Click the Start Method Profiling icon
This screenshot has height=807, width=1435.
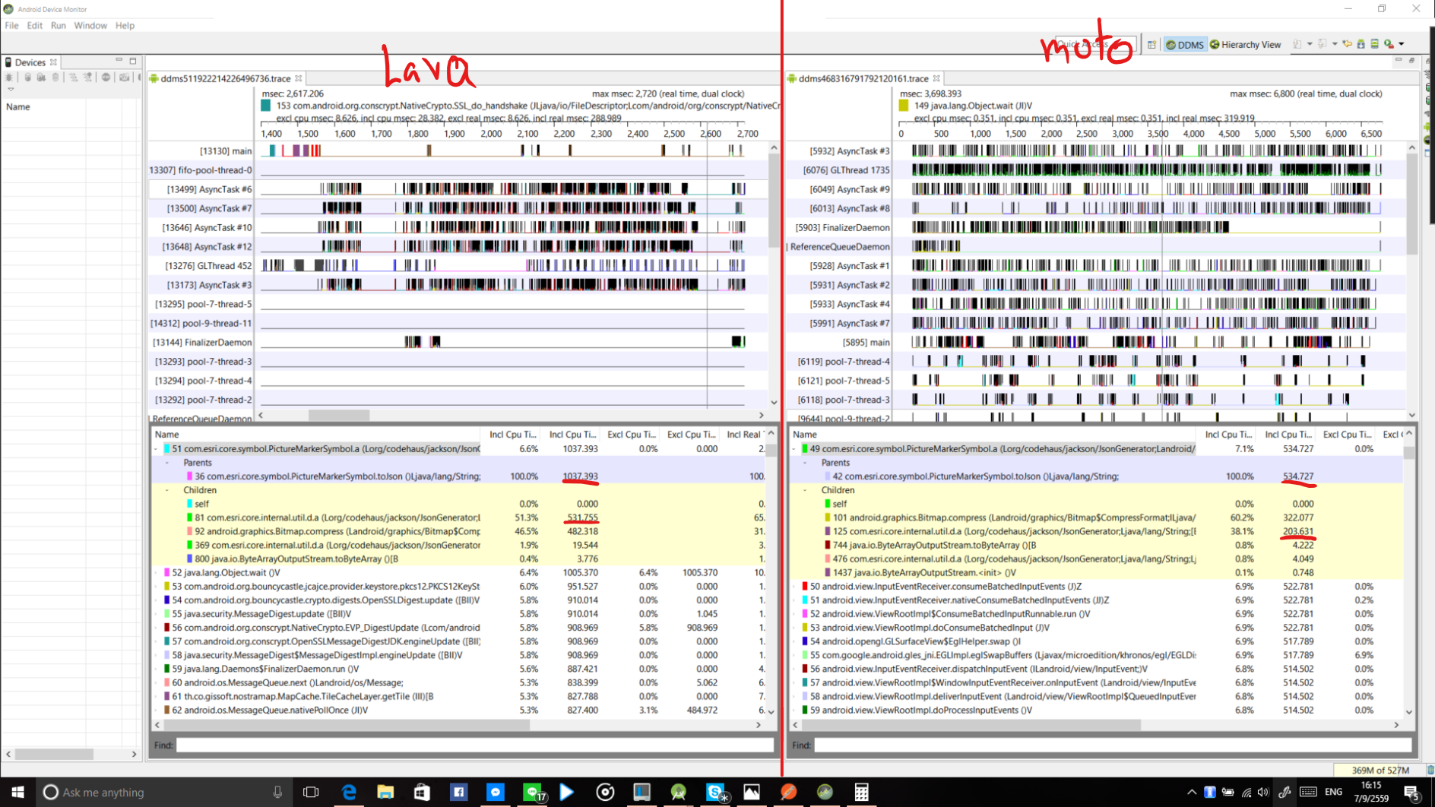(88, 78)
